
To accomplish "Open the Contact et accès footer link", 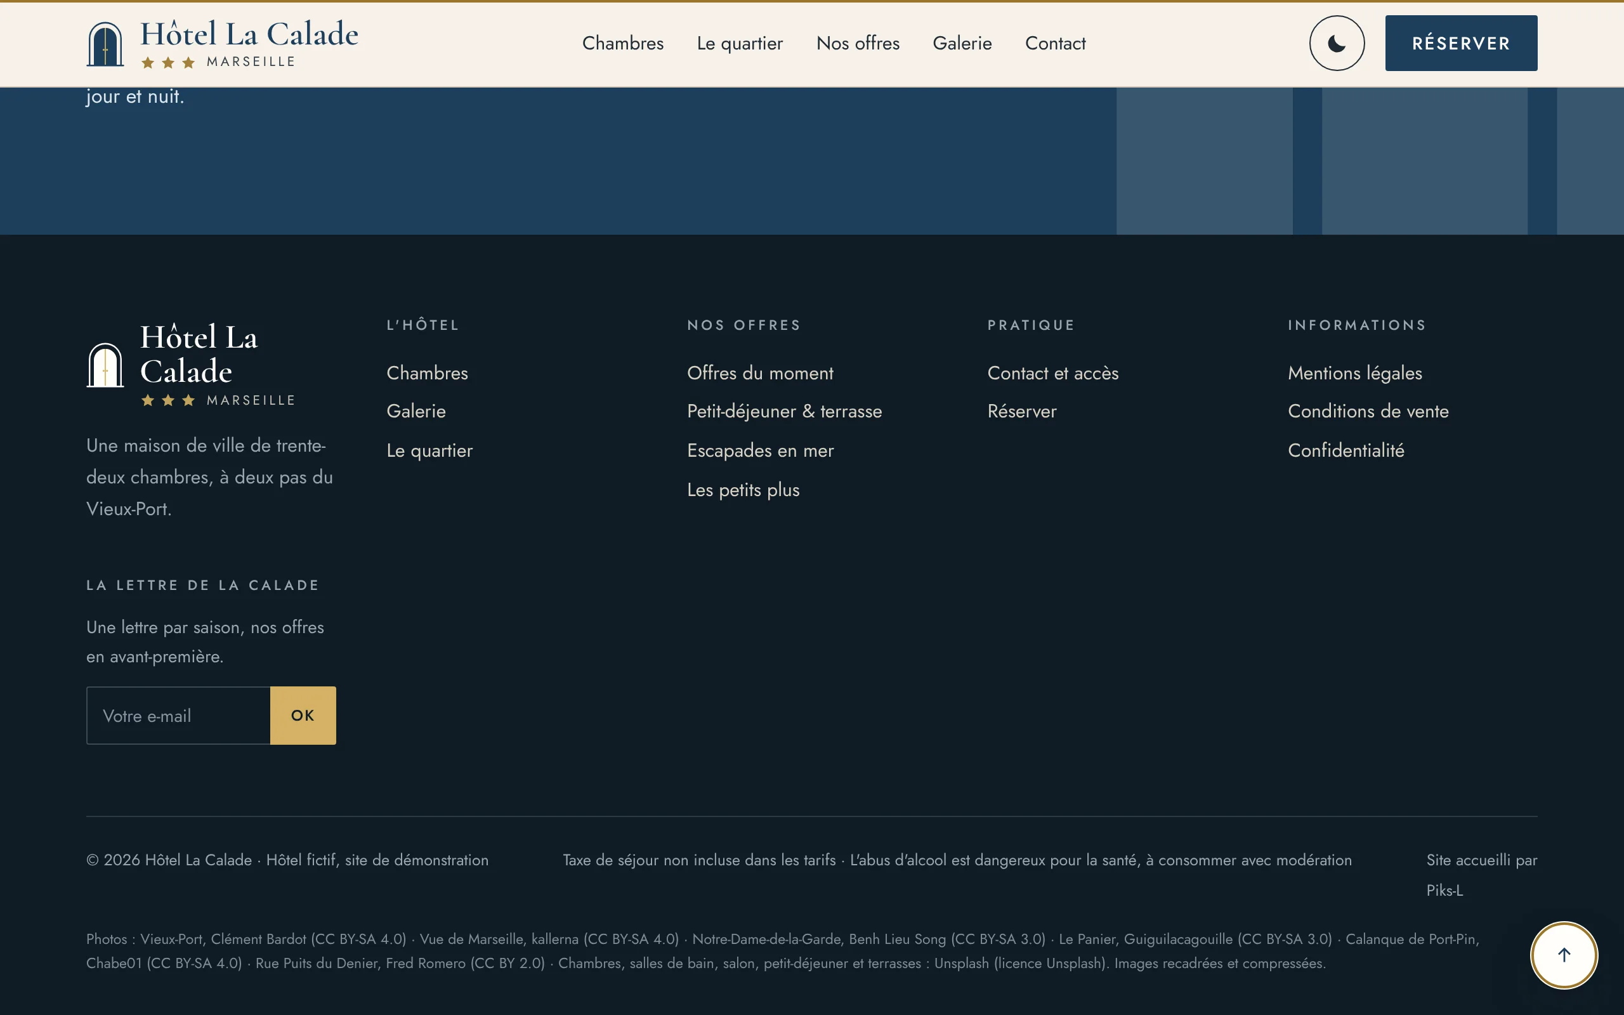I will tap(1053, 373).
